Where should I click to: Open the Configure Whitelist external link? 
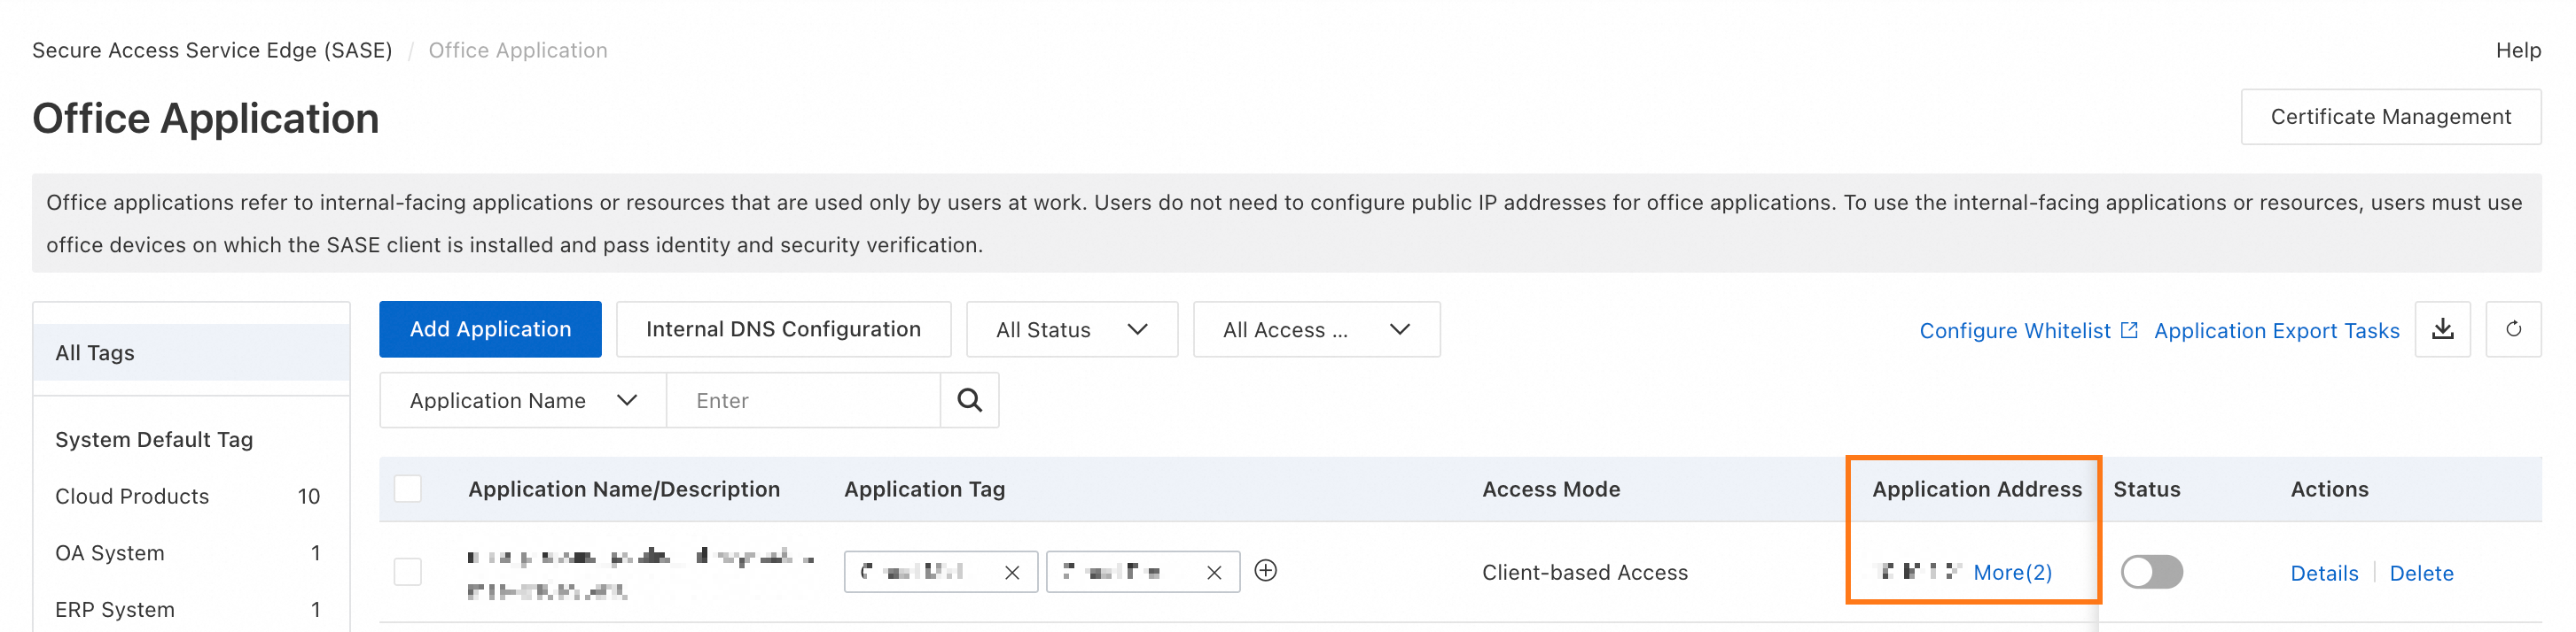coord(2028,330)
